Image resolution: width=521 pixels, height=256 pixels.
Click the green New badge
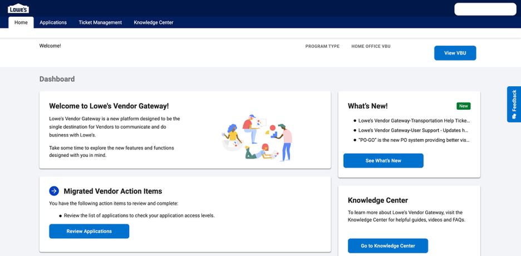tap(464, 106)
